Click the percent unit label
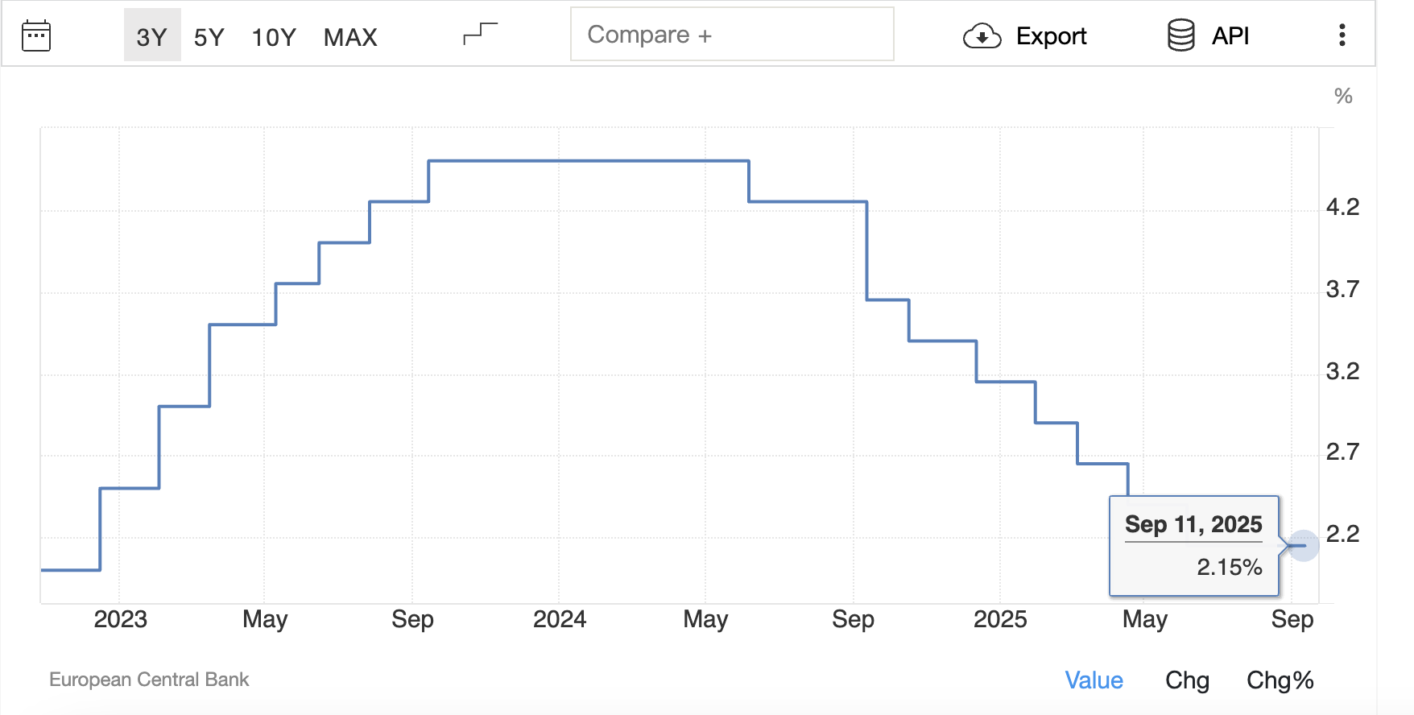 click(x=1342, y=97)
